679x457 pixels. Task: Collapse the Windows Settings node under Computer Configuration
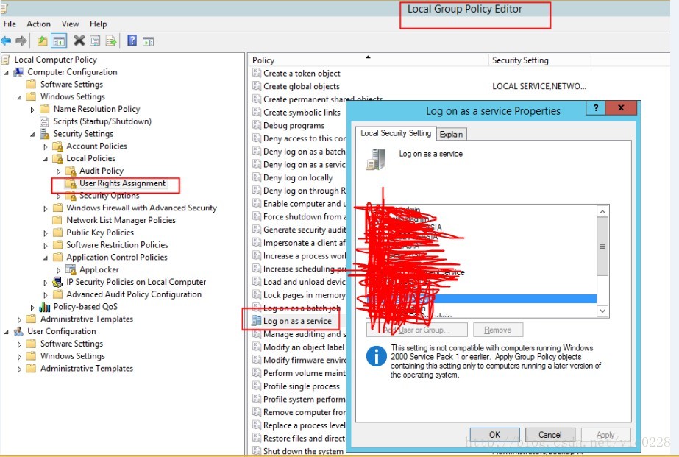pos(19,97)
